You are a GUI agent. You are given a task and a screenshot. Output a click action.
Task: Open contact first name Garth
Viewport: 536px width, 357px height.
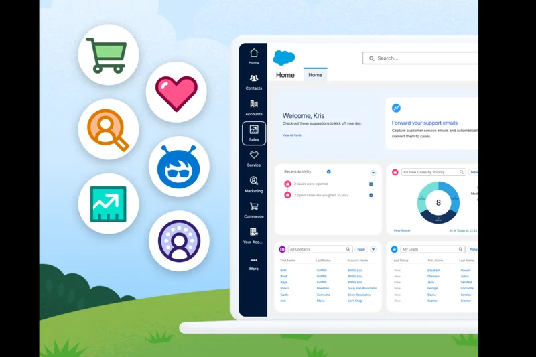pos(284,295)
